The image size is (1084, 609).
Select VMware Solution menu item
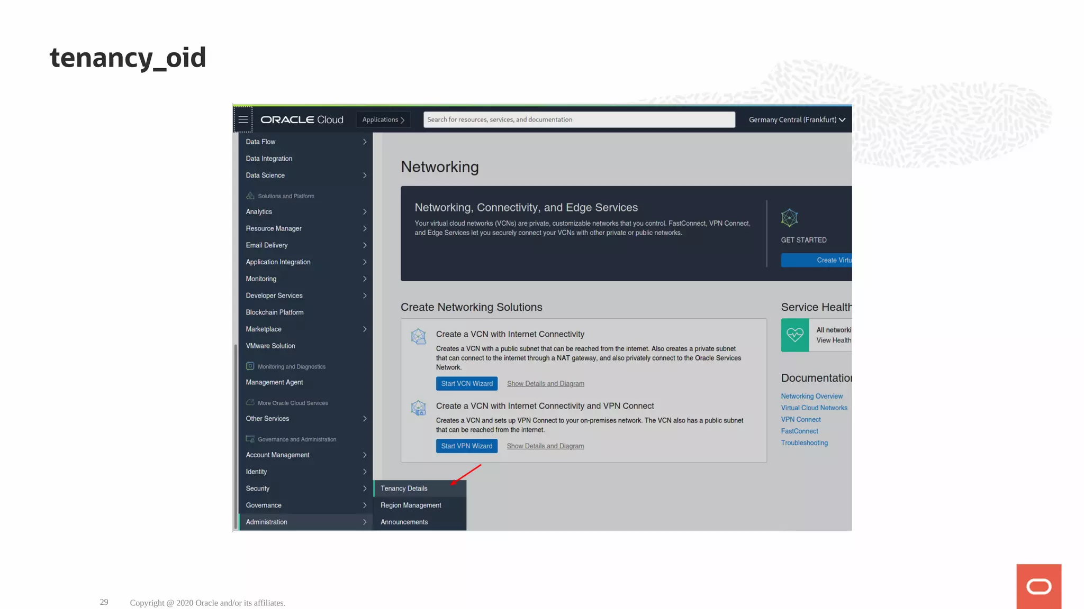click(305, 346)
